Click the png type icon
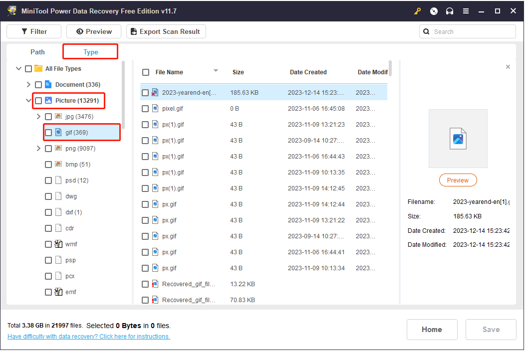The width and height of the screenshot is (525, 352). 58,148
